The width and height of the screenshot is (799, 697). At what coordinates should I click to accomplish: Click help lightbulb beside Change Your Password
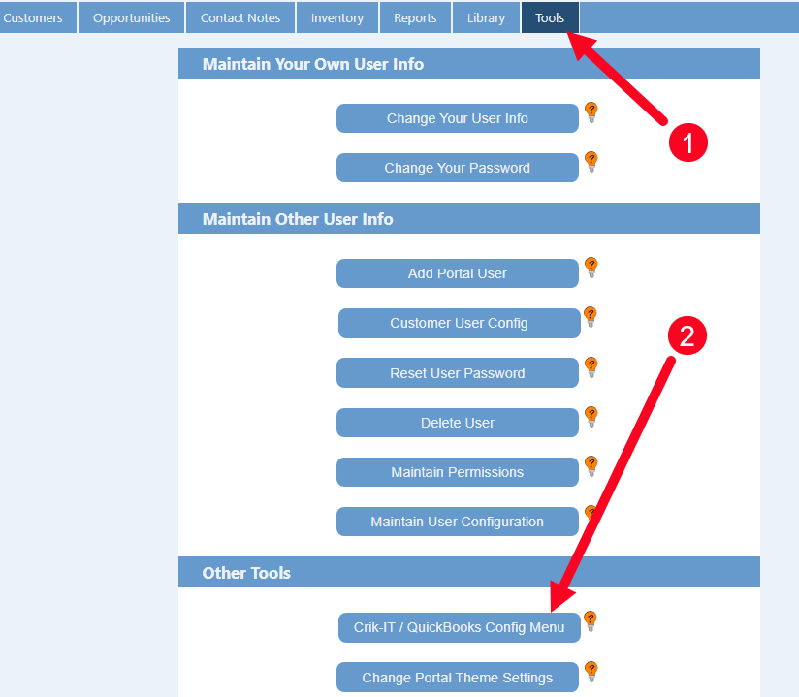(x=591, y=162)
